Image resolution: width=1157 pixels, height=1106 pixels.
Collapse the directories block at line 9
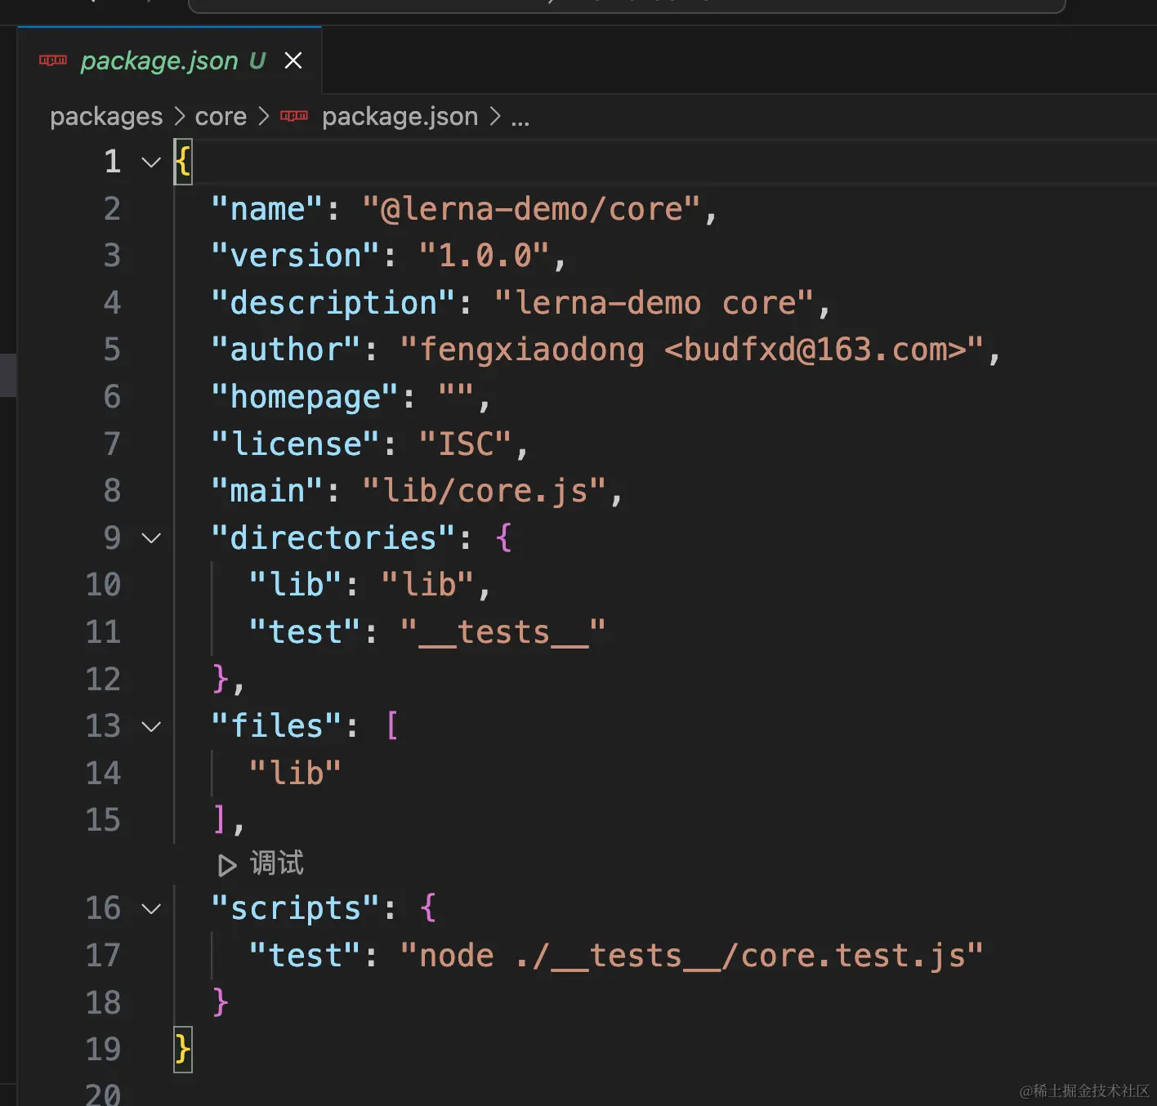coord(151,538)
